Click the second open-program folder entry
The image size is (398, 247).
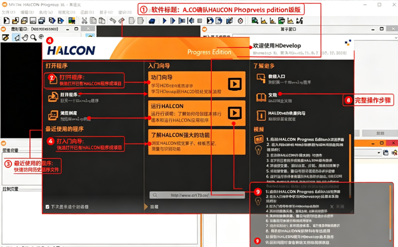(x=74, y=97)
